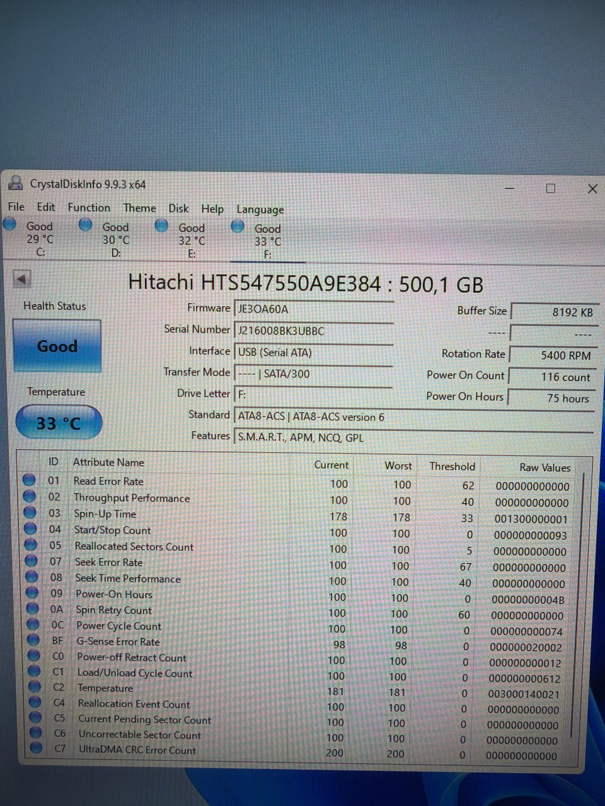Open the File menu
The image size is (605, 806).
coord(16,207)
